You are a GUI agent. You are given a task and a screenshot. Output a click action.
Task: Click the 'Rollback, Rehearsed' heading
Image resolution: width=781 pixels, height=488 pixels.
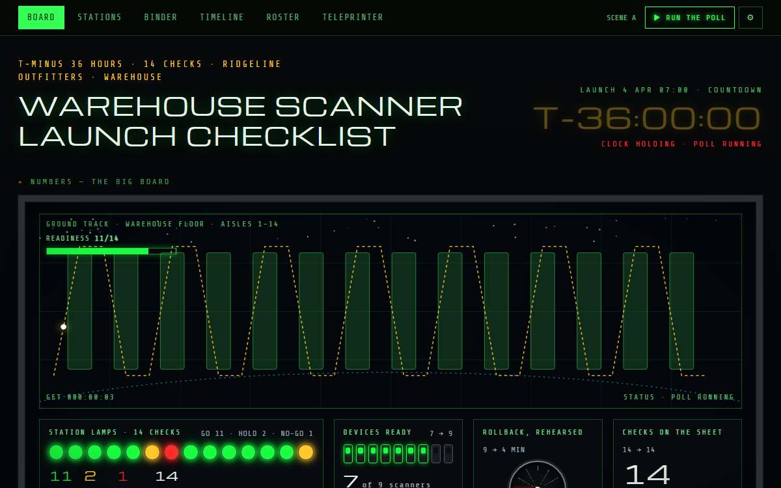click(x=533, y=433)
